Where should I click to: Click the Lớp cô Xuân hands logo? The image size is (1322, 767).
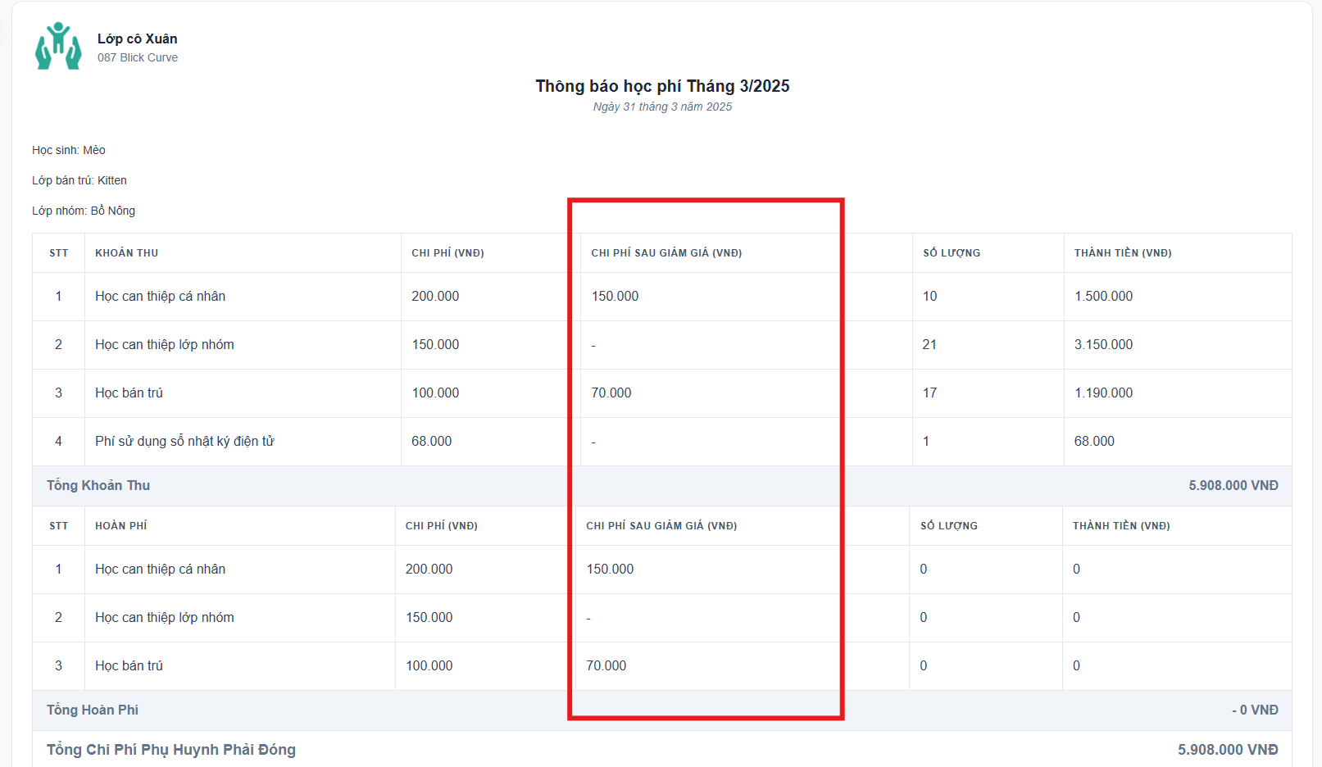pyautogui.click(x=58, y=47)
